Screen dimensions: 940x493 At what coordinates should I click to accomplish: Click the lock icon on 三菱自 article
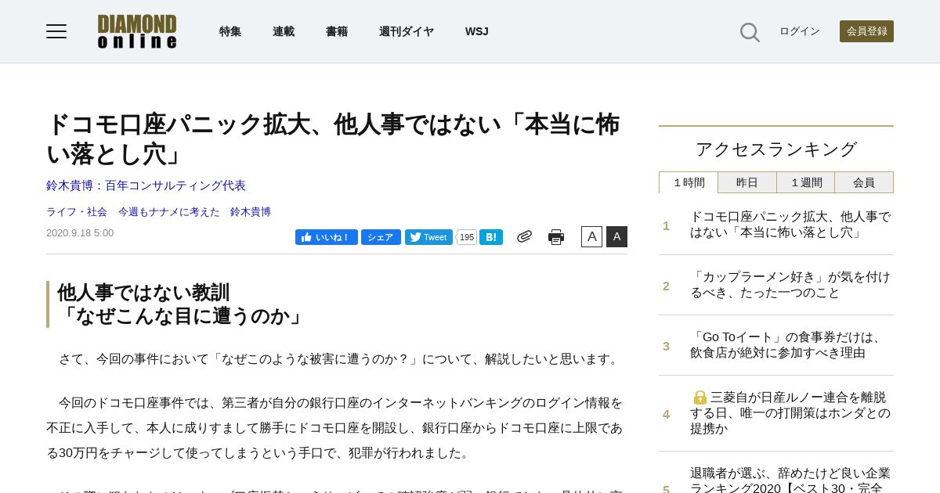coord(700,398)
